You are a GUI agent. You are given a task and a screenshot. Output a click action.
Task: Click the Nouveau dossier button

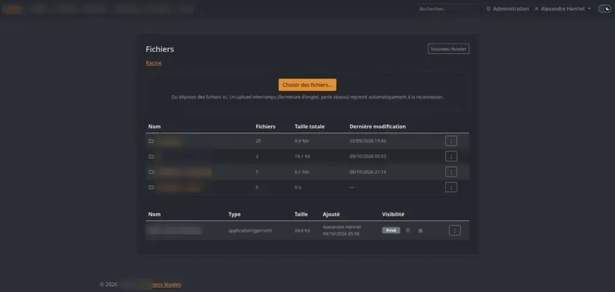(x=448, y=49)
